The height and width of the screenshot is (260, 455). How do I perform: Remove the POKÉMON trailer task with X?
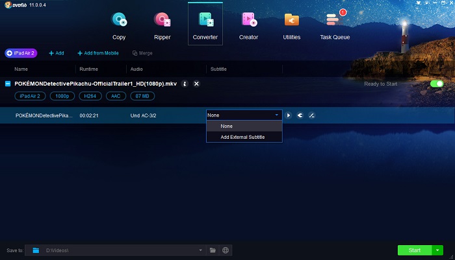point(196,84)
